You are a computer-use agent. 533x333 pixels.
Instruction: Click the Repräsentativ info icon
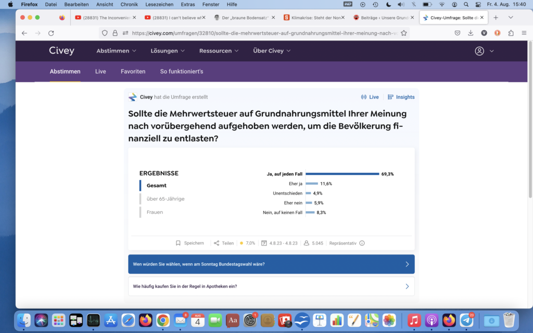click(x=362, y=243)
